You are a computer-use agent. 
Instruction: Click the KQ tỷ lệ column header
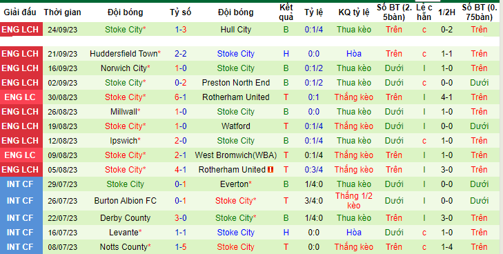tap(354, 12)
